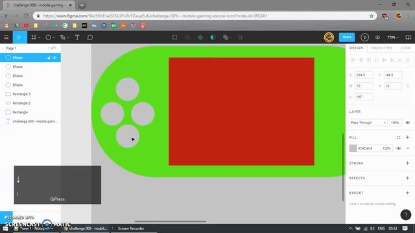Open the Team Library book icon
415x233 pixels.
coord(409,38)
